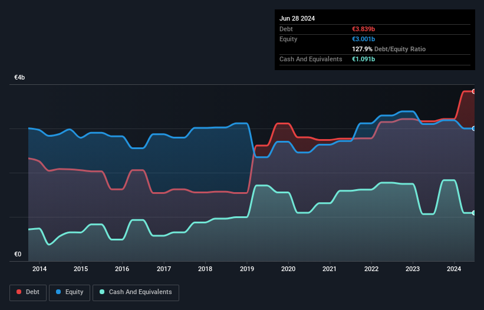Click the €1.091b cash value
Screen dimensions: 484x310
click(x=363, y=59)
